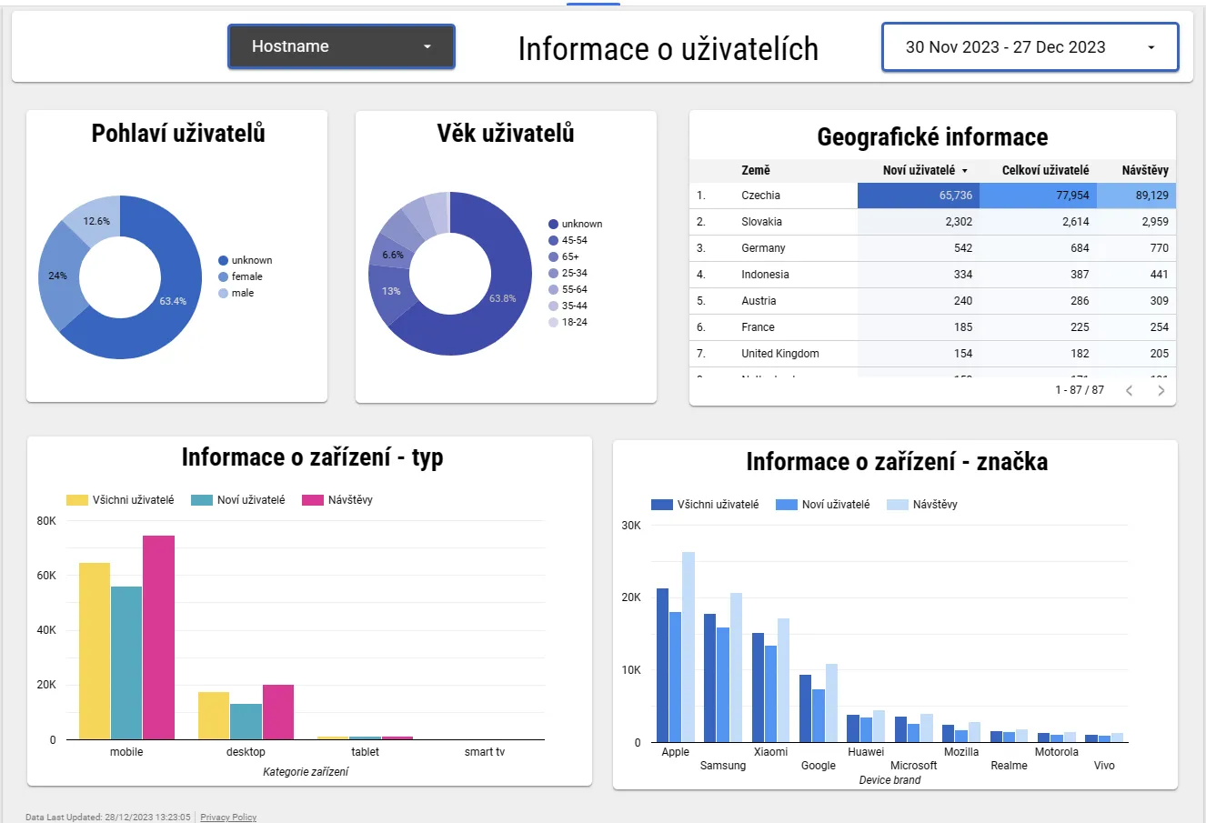The height and width of the screenshot is (823, 1206).
Task: Click the yellow desktop bar
Action: (214, 716)
